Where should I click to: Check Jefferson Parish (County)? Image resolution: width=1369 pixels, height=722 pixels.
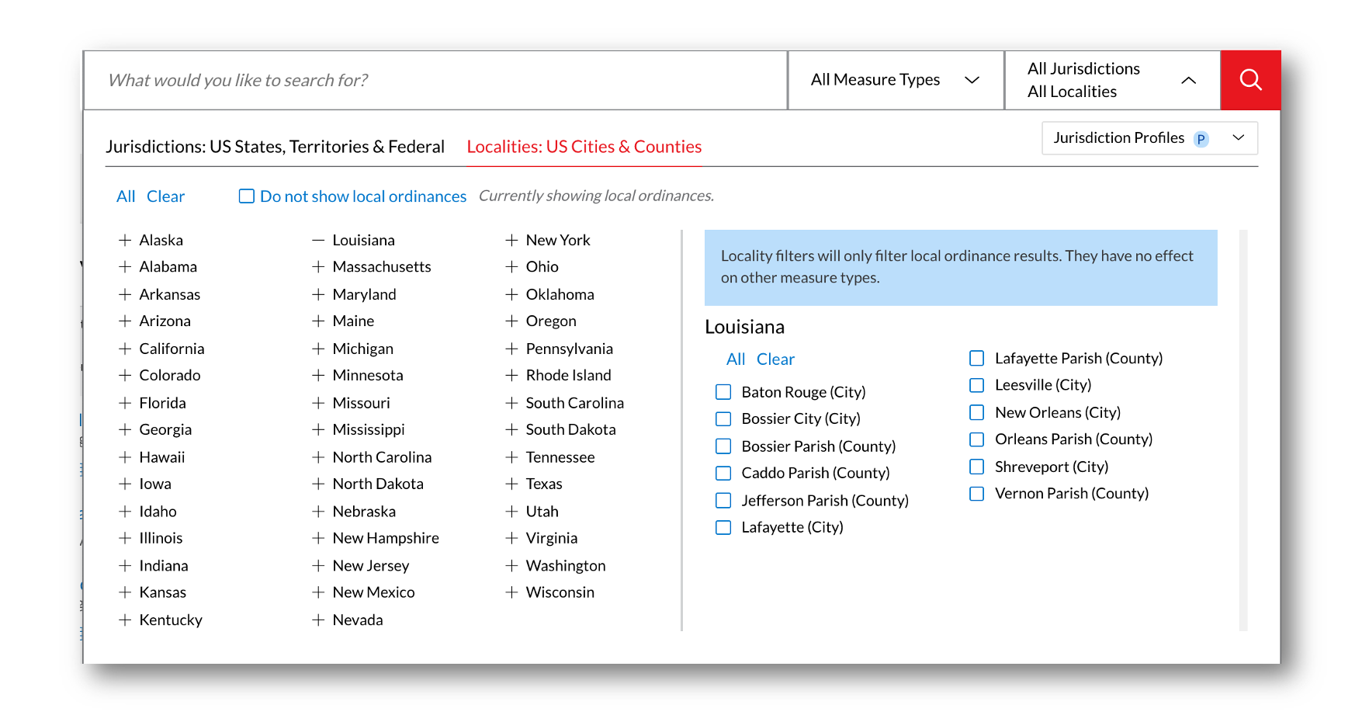(723, 500)
